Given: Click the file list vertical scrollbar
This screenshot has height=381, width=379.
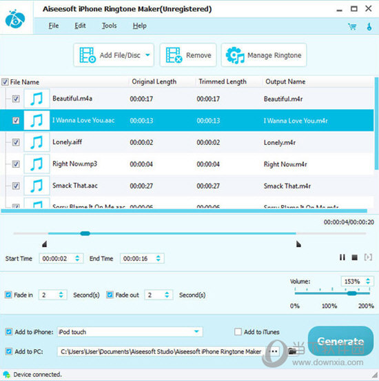Looking at the screenshot, I should (x=376, y=124).
